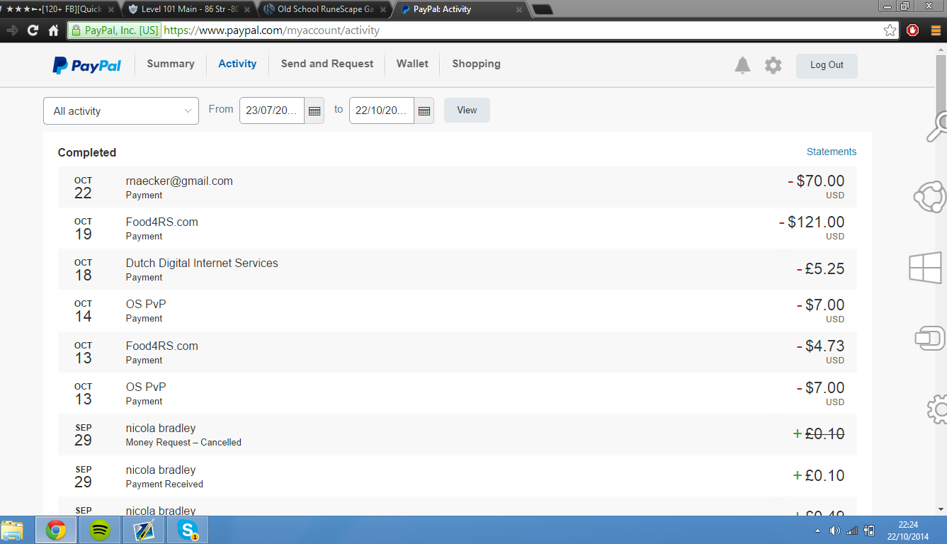Screen dimensions: 947x544
Task: Click the - $4.73 amount
Action: pyautogui.click(x=820, y=346)
